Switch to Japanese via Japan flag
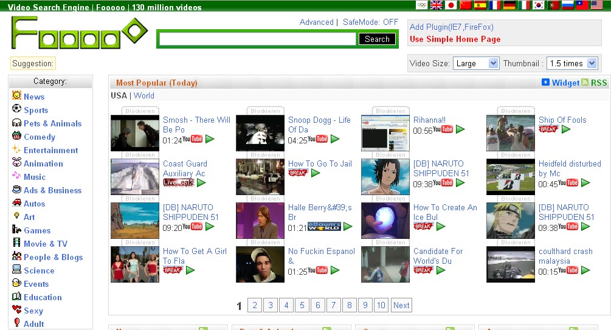This screenshot has width=611, height=330. point(451,5)
